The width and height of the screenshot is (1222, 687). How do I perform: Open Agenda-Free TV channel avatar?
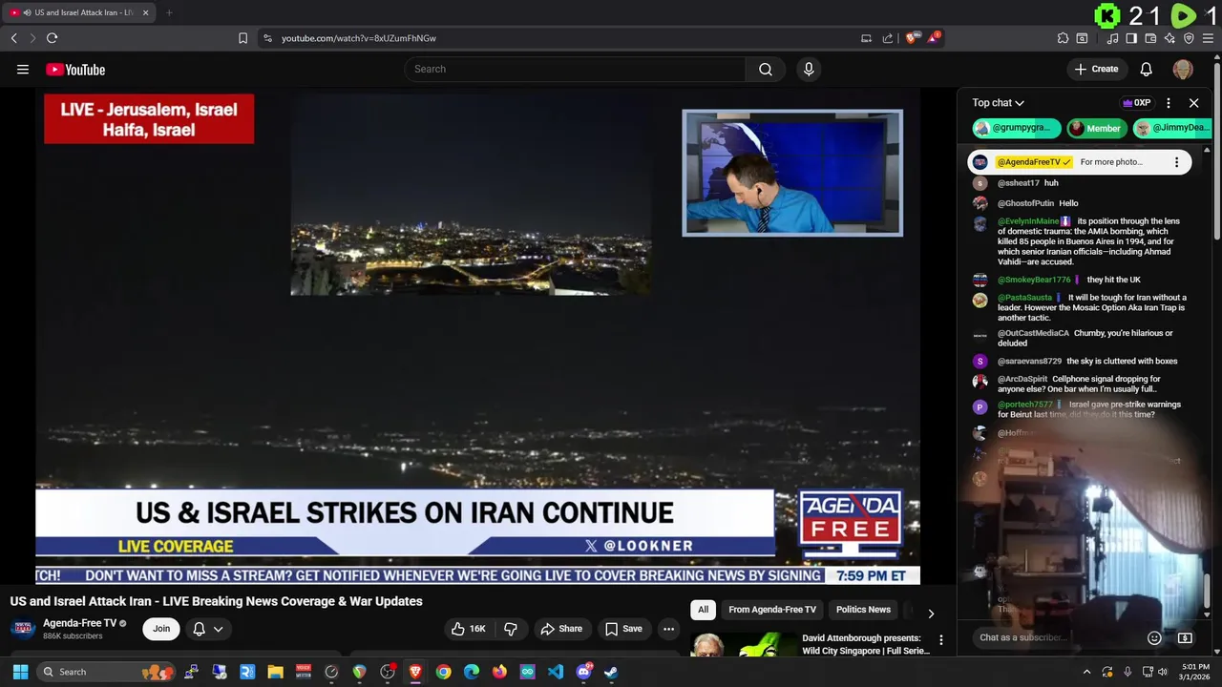coord(23,629)
